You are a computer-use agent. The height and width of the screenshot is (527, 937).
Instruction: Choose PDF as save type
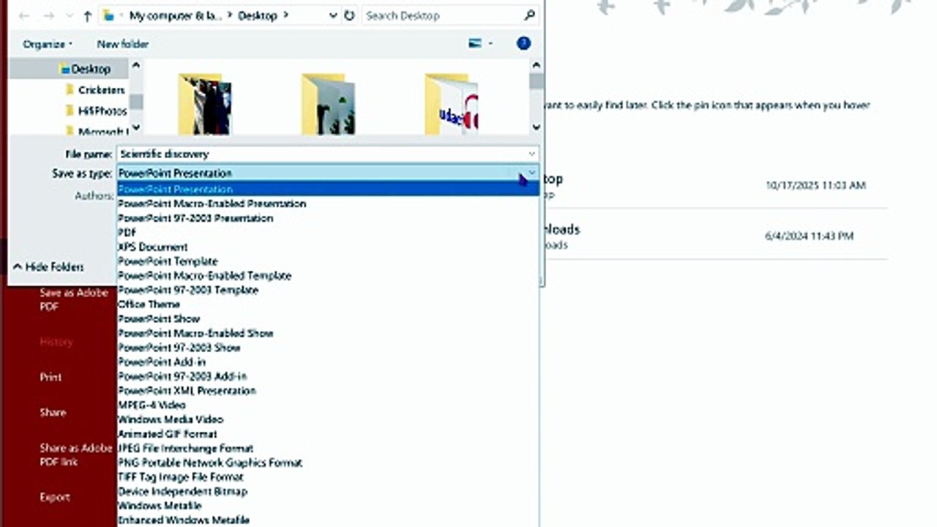coord(328,232)
